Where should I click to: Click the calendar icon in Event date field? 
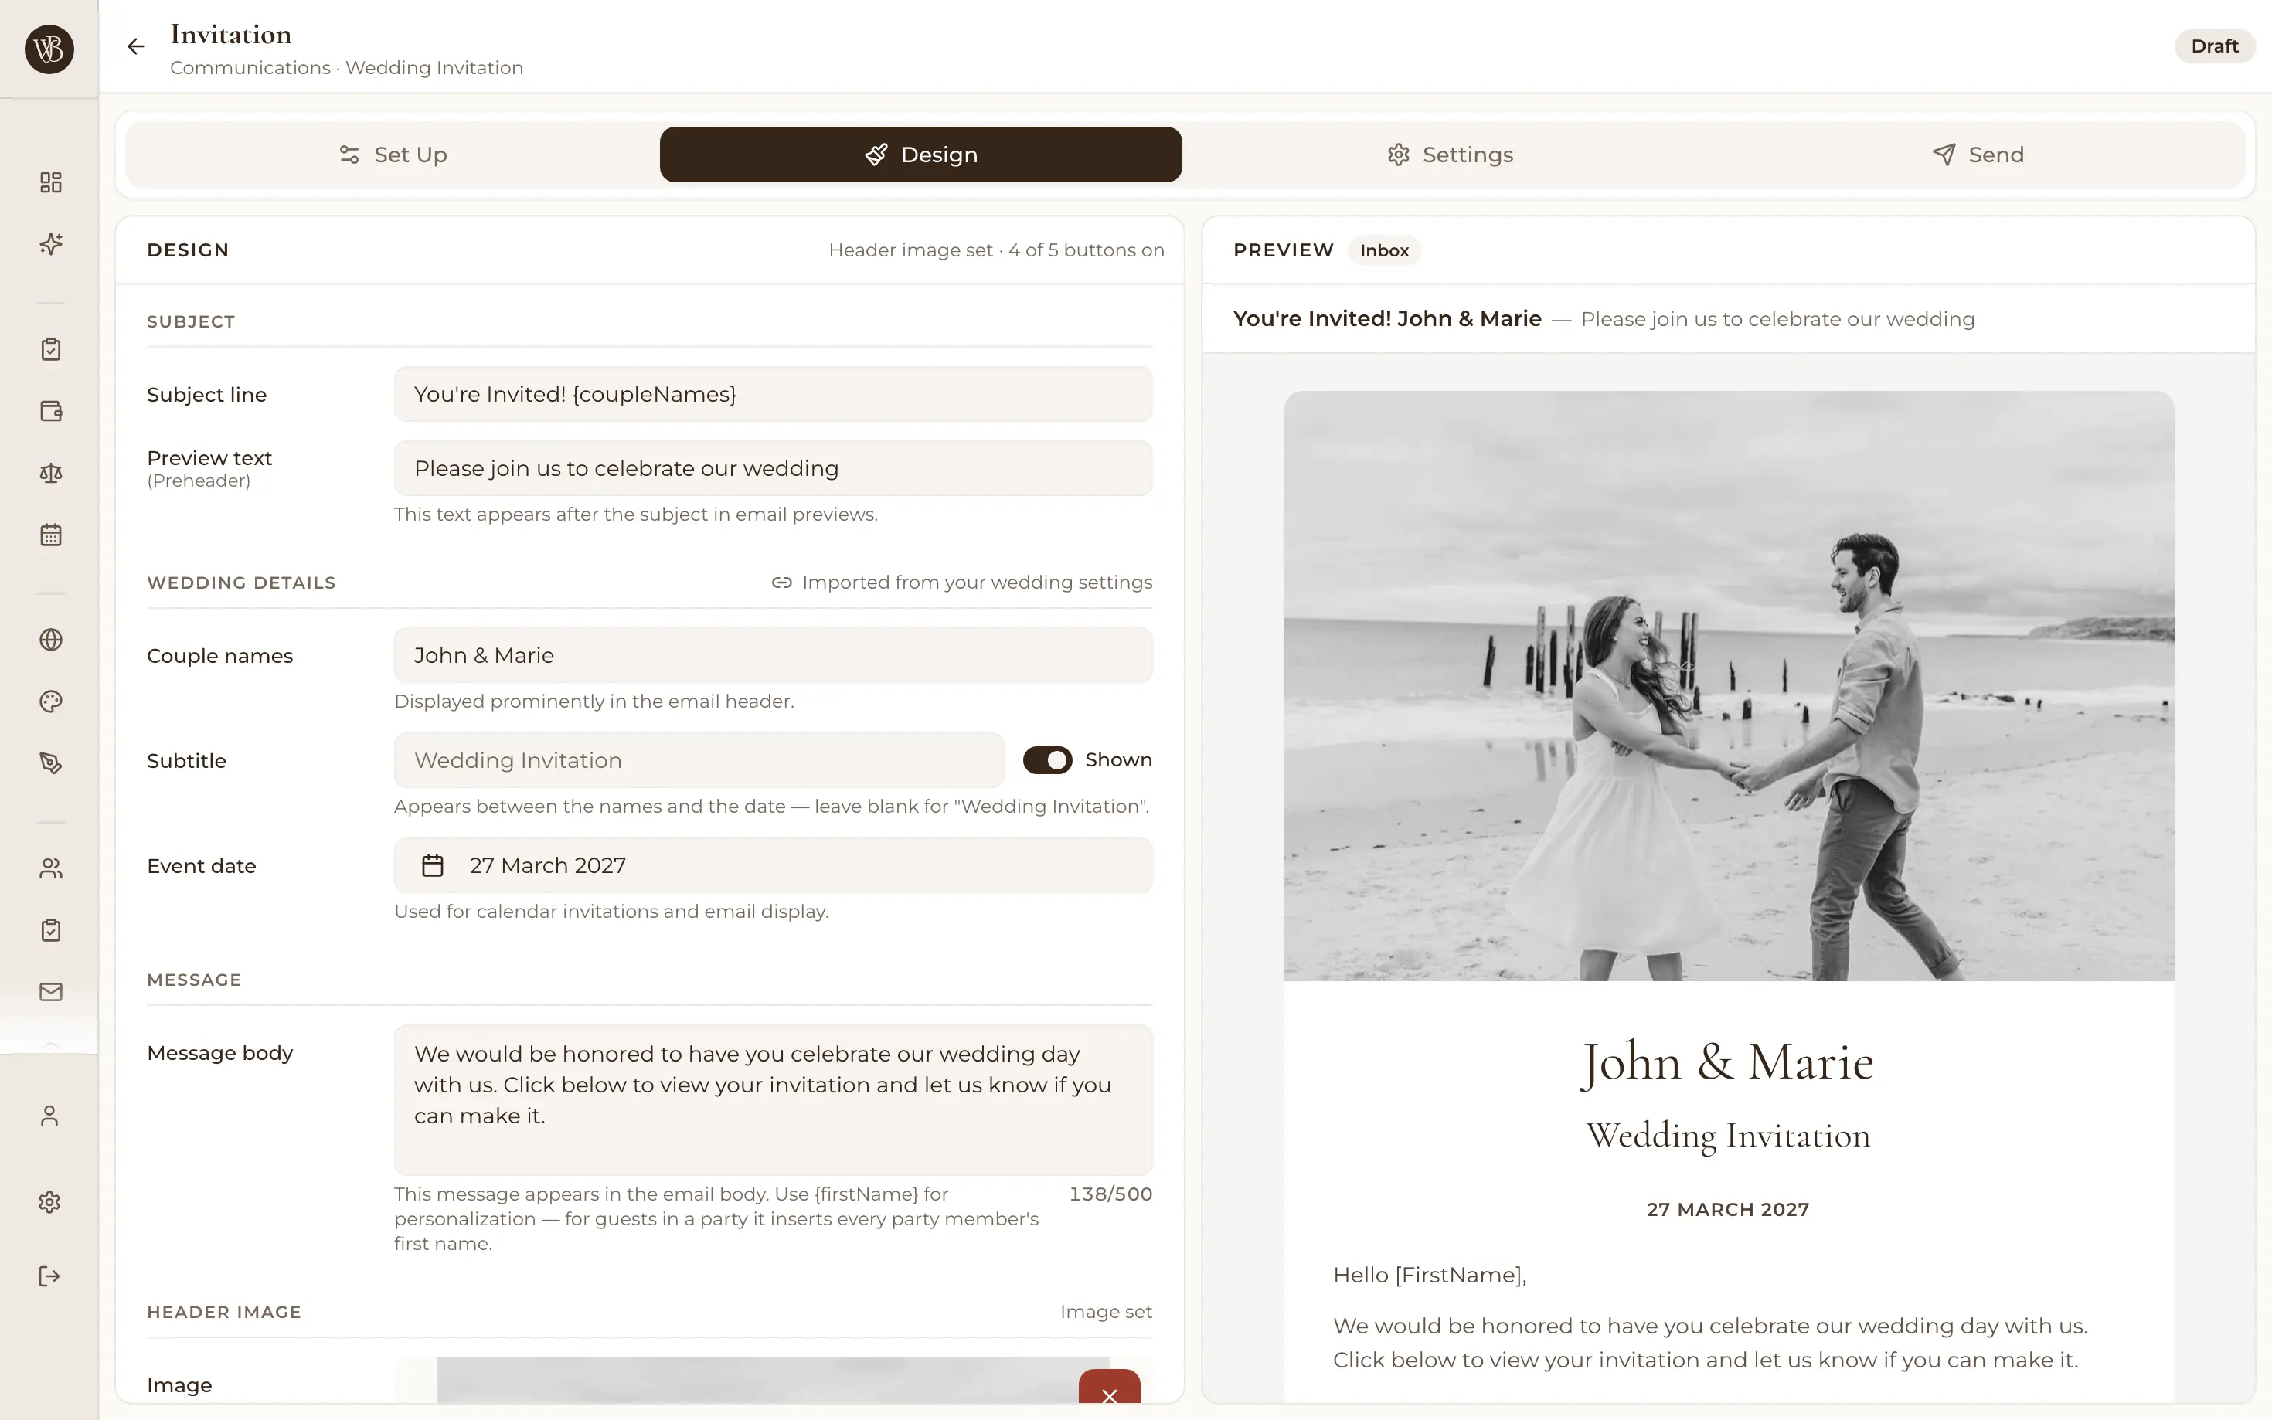point(432,865)
